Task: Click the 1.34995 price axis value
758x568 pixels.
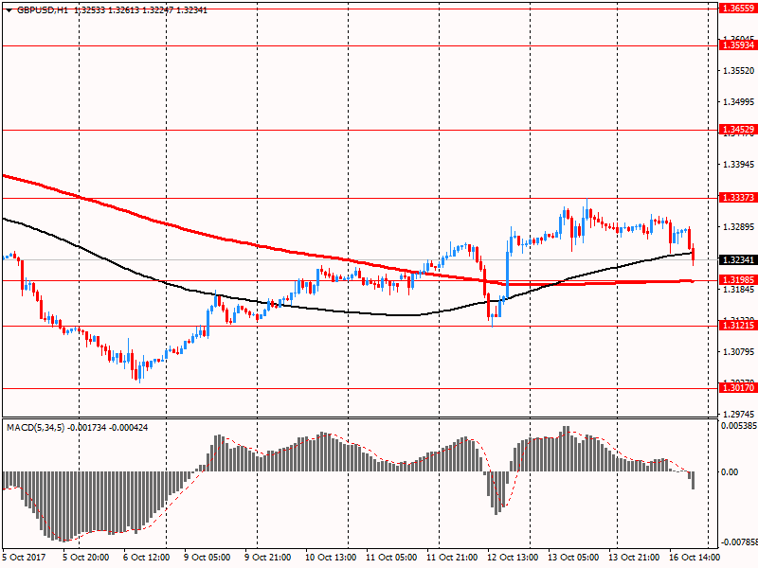Action: coord(739,102)
